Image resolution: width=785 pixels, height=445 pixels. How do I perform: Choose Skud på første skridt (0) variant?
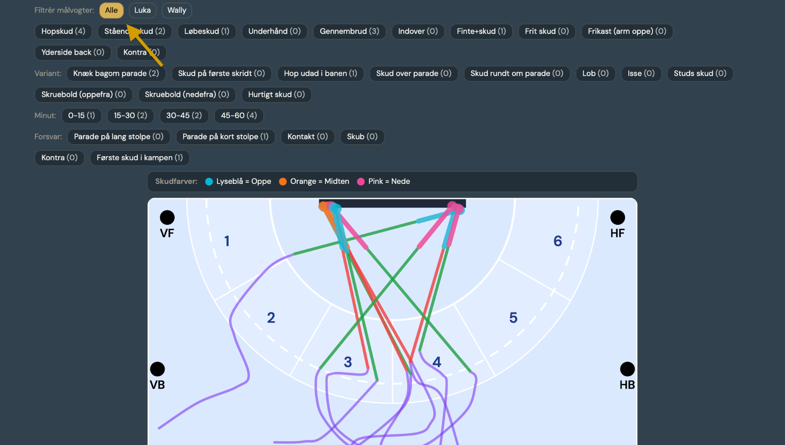click(222, 74)
